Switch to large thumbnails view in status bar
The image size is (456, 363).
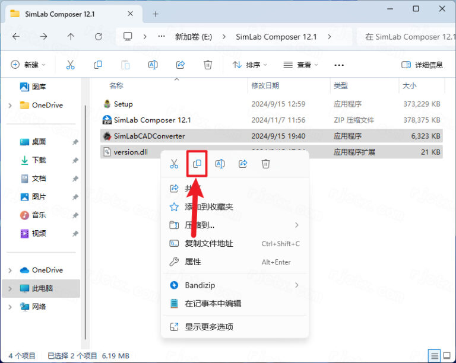click(446, 355)
